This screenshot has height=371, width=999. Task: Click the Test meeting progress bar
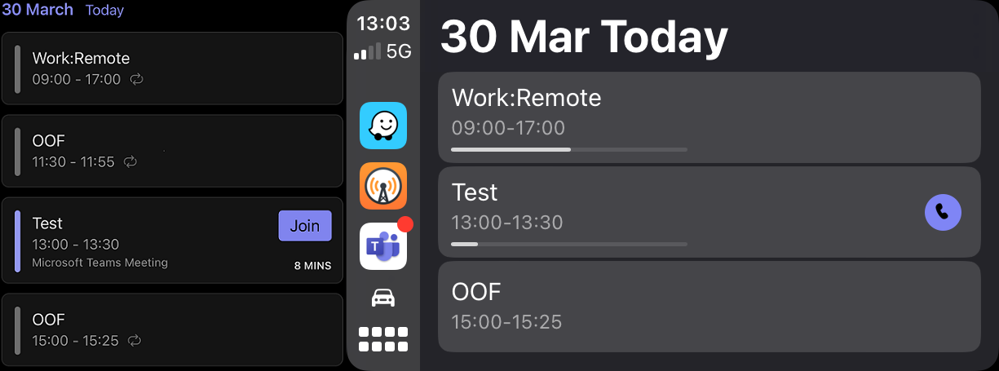pos(568,244)
